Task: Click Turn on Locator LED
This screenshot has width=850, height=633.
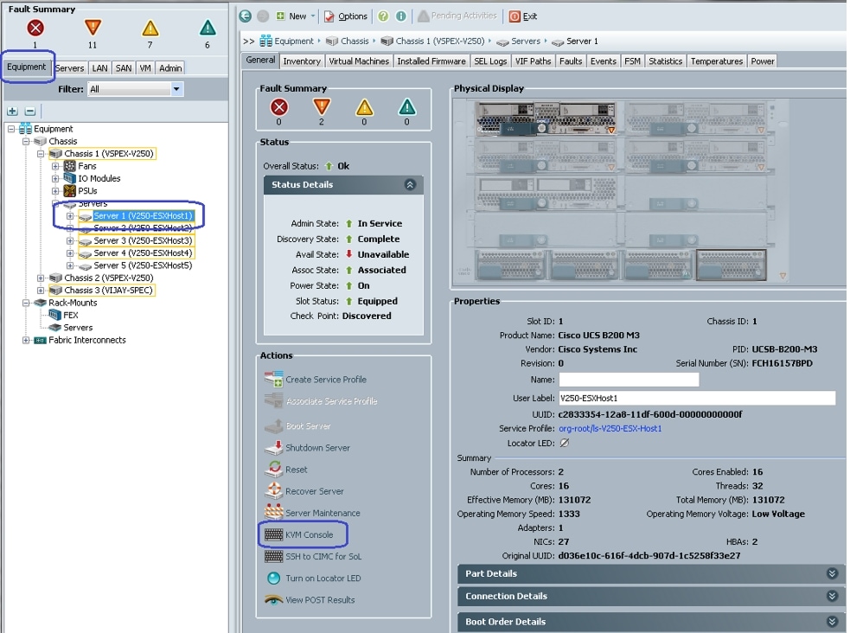Action: pos(323,578)
